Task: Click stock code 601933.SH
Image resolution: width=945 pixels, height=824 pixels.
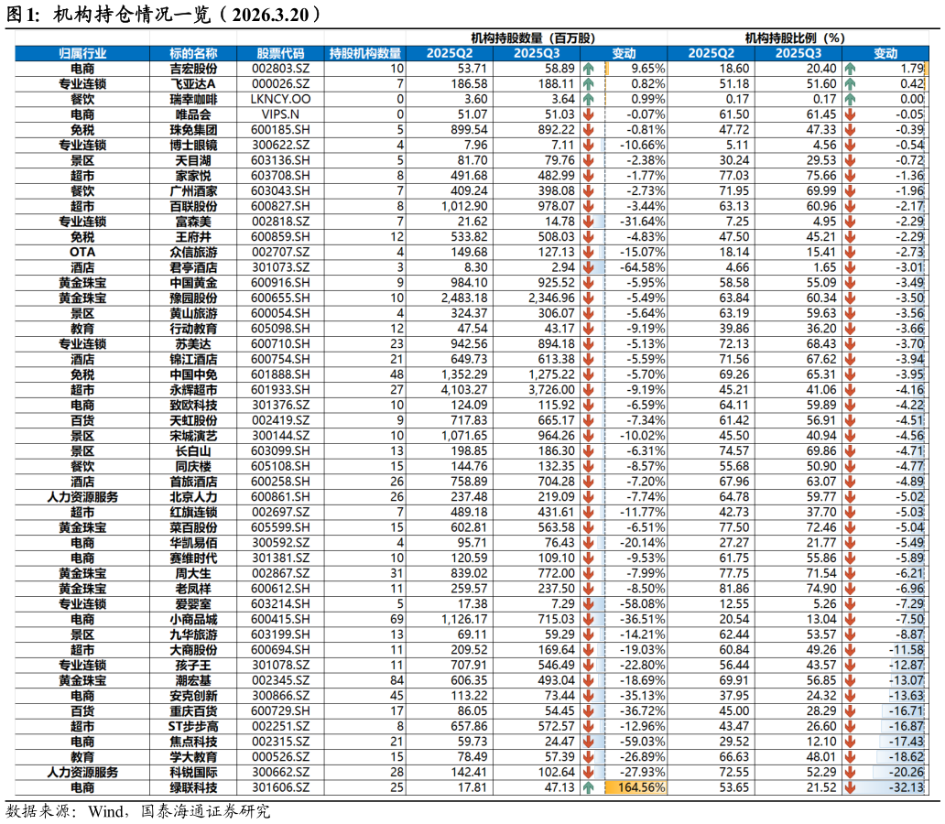Action: click(280, 390)
